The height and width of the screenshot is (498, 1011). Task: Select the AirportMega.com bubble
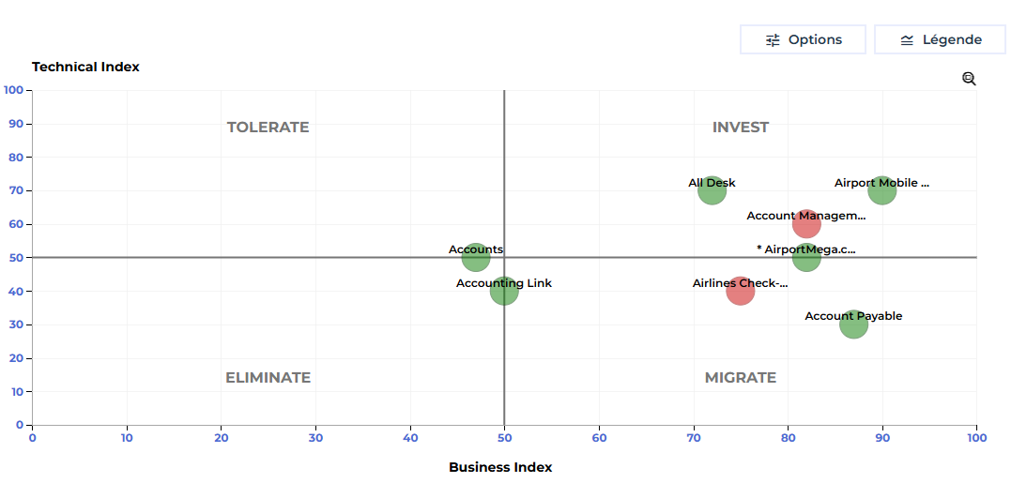click(x=806, y=258)
